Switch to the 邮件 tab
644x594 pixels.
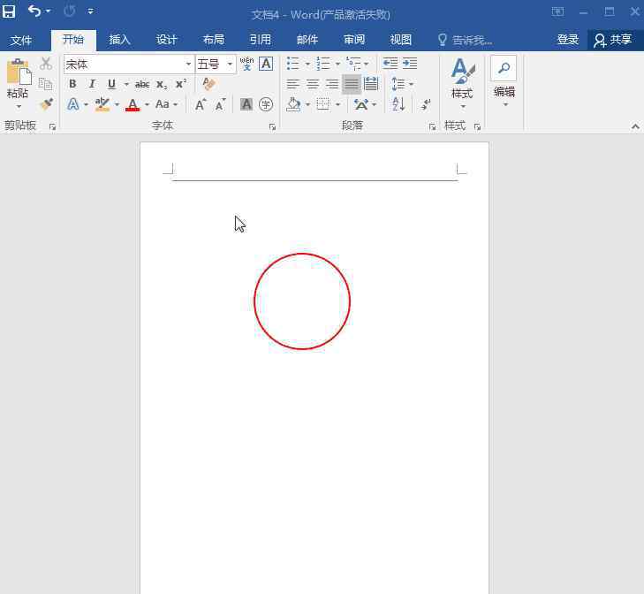point(307,40)
